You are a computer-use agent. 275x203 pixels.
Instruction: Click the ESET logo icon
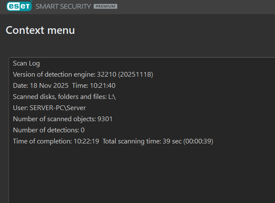(x=18, y=6)
